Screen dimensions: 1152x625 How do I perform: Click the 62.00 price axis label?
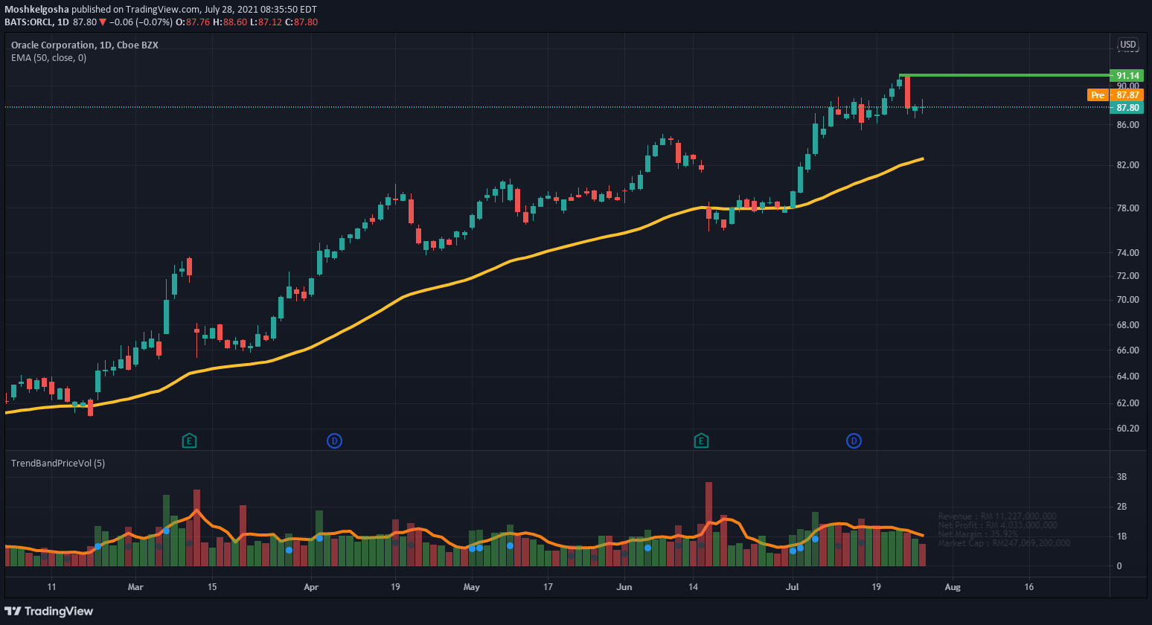click(1127, 403)
